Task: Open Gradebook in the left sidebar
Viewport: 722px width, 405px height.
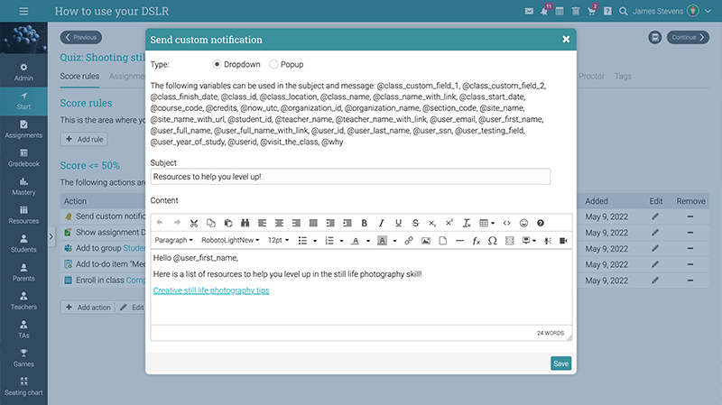Action: 23,158
